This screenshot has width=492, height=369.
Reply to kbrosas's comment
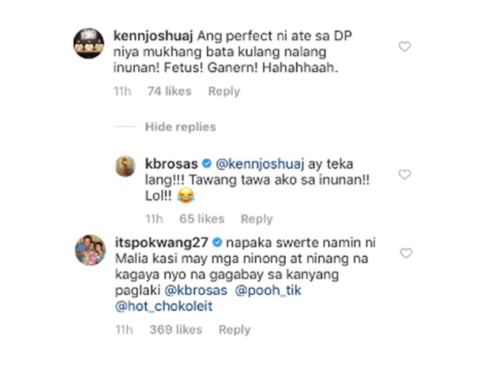pos(256,219)
